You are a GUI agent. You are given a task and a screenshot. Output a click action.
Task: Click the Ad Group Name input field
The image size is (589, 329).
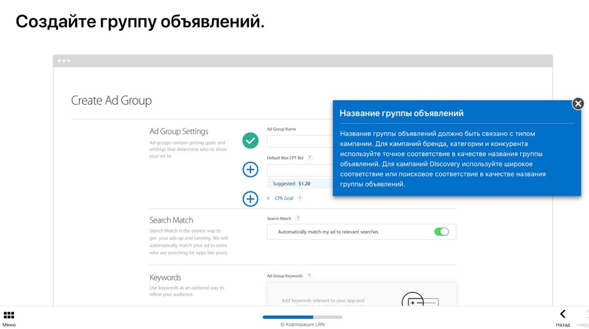[x=299, y=141]
